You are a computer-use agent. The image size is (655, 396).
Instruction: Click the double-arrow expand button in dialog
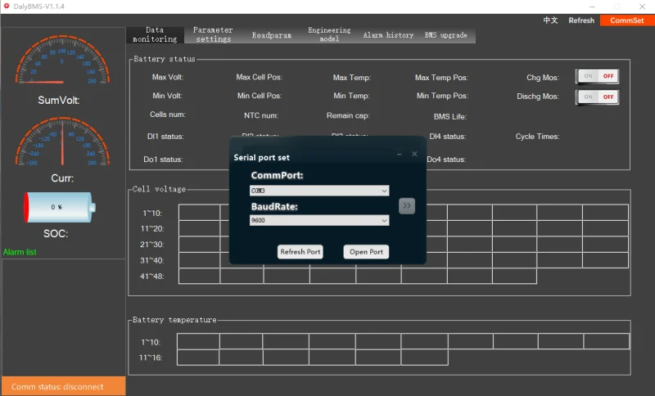point(407,205)
